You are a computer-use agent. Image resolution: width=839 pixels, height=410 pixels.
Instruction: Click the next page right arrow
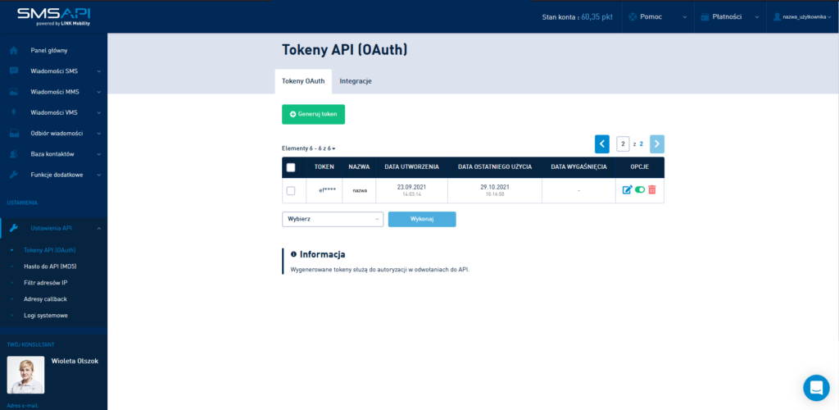(657, 144)
